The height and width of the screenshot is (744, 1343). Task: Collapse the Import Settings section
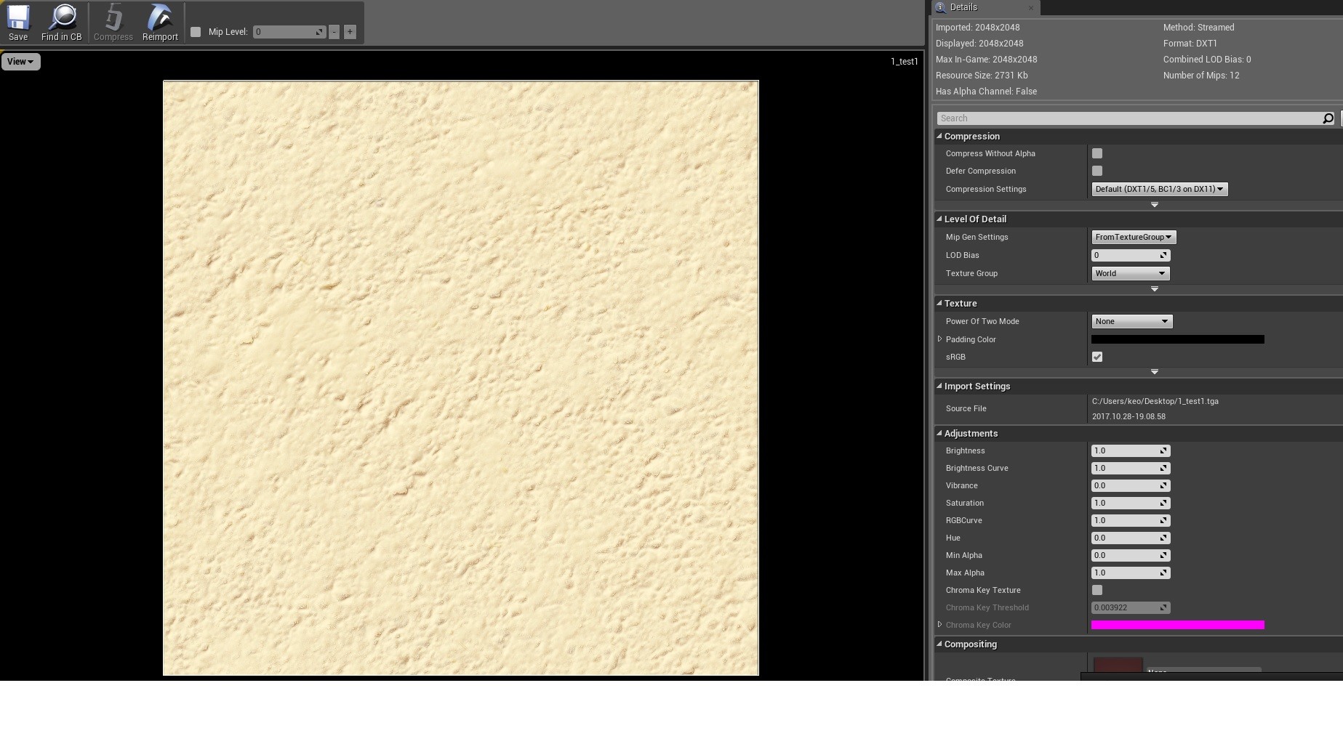[939, 386]
